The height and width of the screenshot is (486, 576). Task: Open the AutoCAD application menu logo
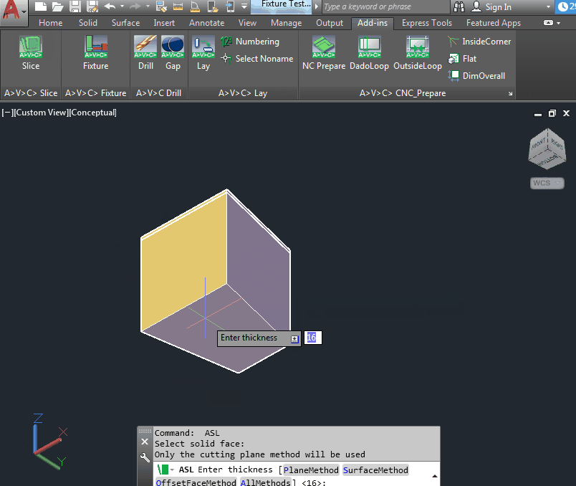(13, 11)
